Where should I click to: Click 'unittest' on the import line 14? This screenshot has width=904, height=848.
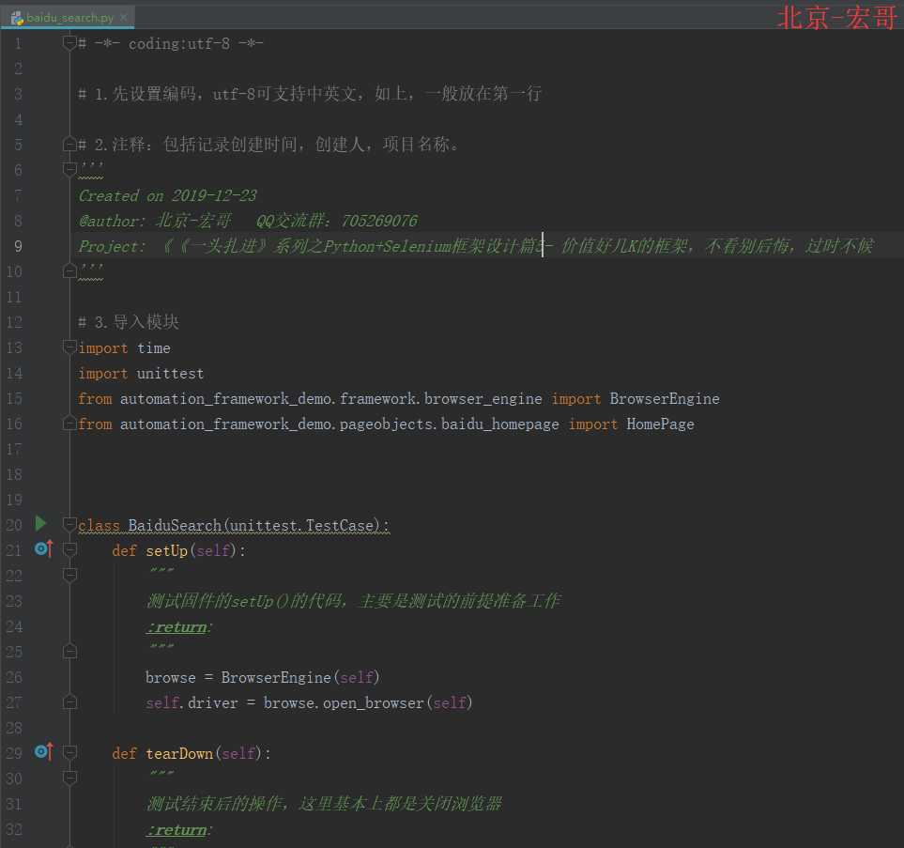pyautogui.click(x=170, y=374)
